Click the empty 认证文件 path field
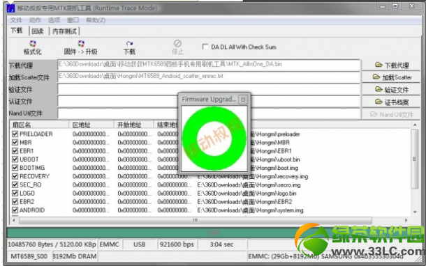Screen dimensions: 426x266 209,101
